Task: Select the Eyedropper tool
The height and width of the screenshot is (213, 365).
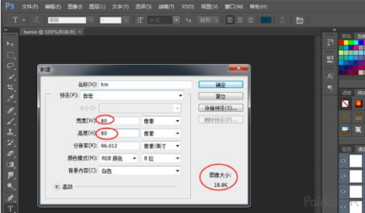Action: (10, 99)
